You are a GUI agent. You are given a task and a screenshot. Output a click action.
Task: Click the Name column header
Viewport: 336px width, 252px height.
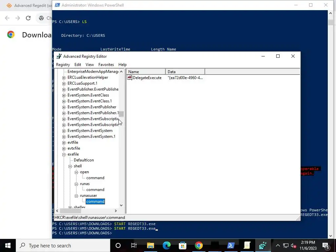pos(146,72)
